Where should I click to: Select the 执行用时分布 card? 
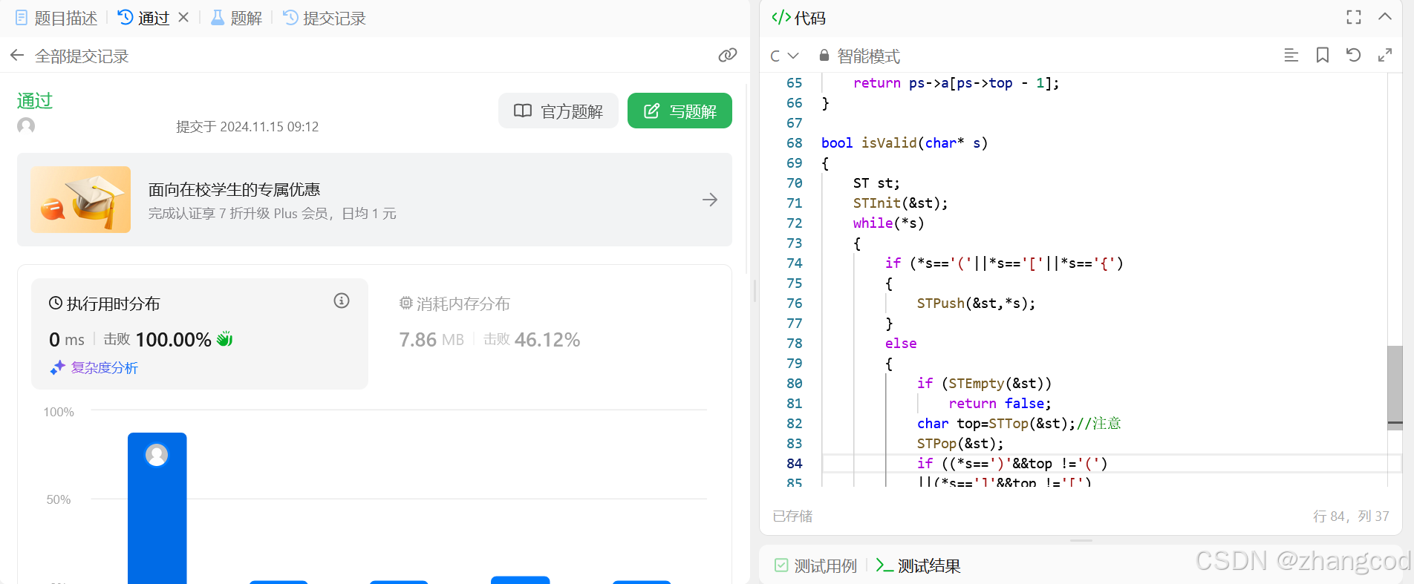coord(200,333)
